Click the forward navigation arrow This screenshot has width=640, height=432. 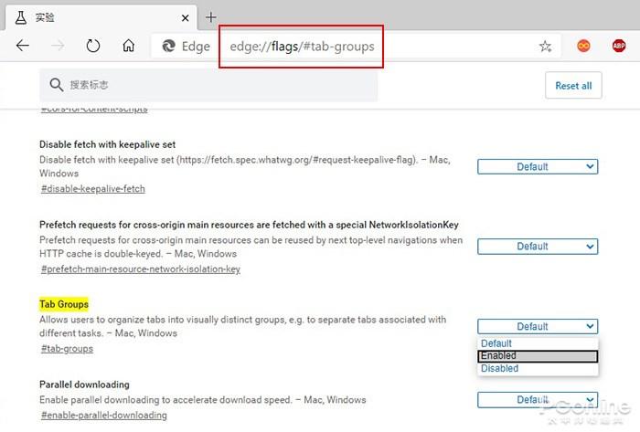tap(58, 46)
